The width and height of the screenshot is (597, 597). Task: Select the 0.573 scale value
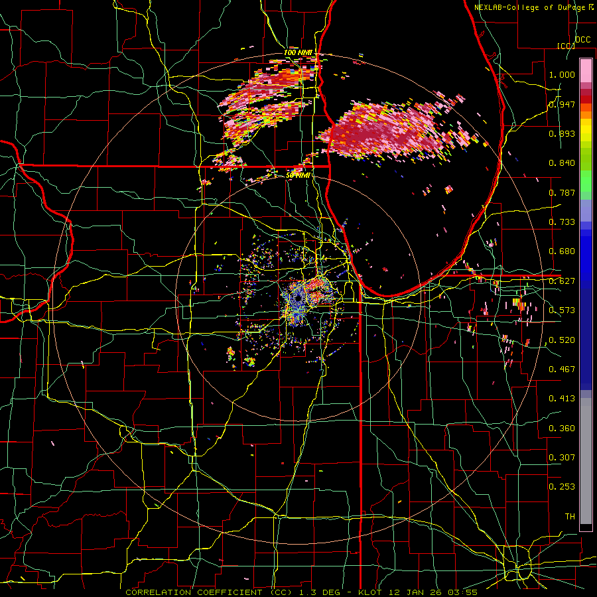click(x=562, y=310)
